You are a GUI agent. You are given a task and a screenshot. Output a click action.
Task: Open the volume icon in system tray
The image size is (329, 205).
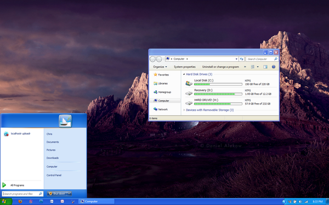(300, 201)
